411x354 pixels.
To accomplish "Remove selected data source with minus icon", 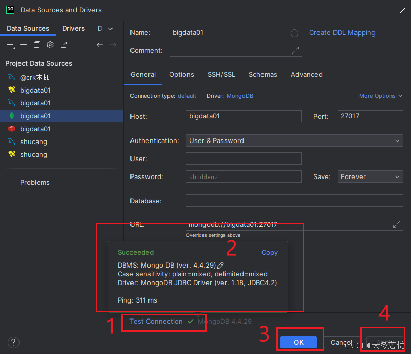I will click(x=24, y=45).
